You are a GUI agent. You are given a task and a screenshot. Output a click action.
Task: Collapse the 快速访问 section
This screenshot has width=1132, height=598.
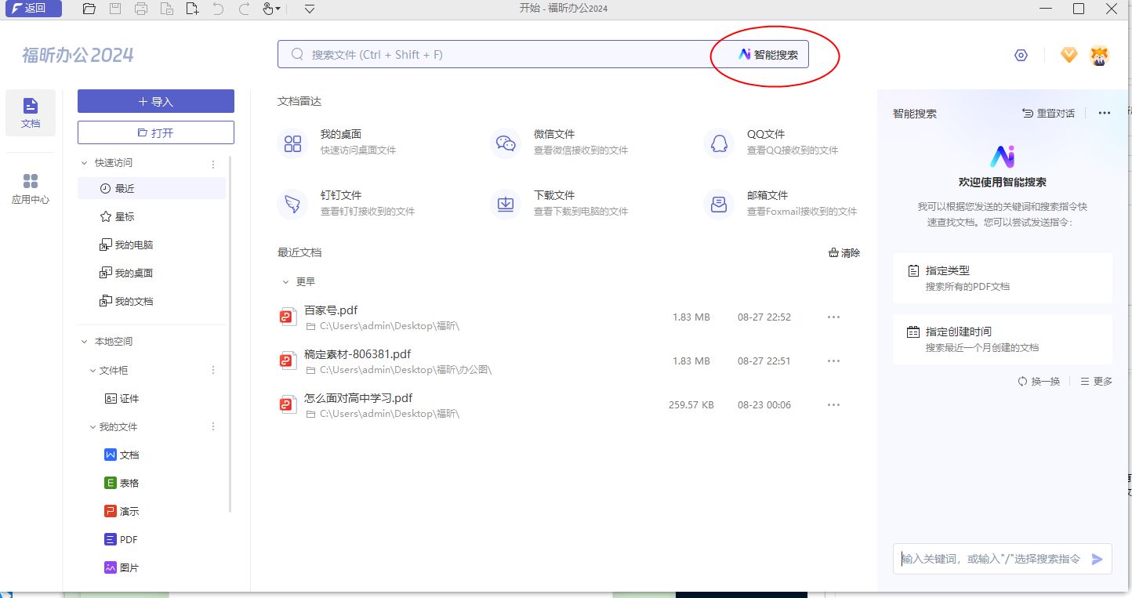[85, 163]
